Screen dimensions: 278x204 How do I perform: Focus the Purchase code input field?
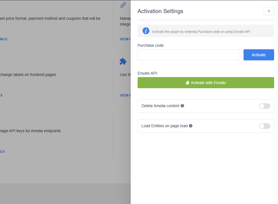(189, 55)
